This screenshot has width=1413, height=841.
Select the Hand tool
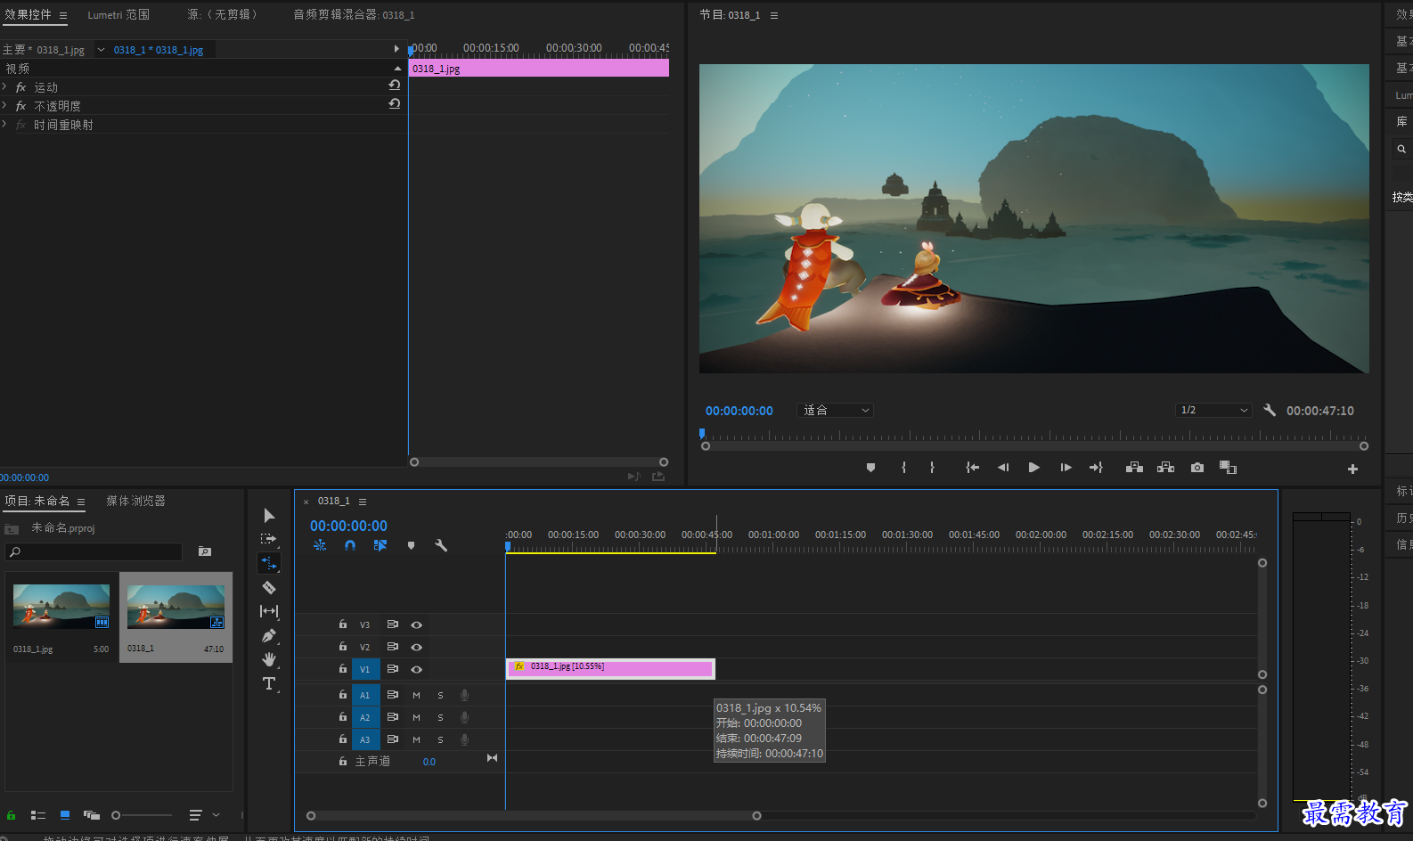(x=269, y=659)
